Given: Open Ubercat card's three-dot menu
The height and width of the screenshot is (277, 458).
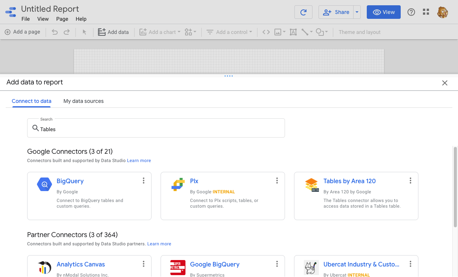Looking at the screenshot, I should [x=411, y=264].
